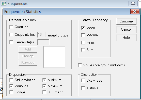
Task: Disable the Minimum checkbox
Action: coord(44,80)
